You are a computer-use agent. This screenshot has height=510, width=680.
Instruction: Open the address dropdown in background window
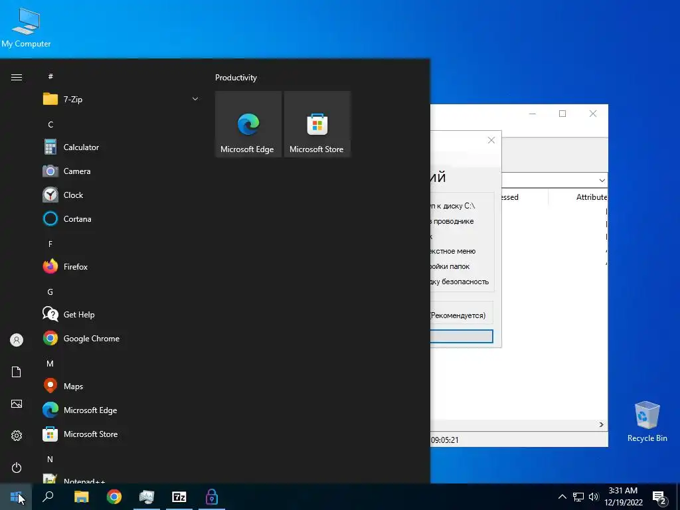point(602,180)
